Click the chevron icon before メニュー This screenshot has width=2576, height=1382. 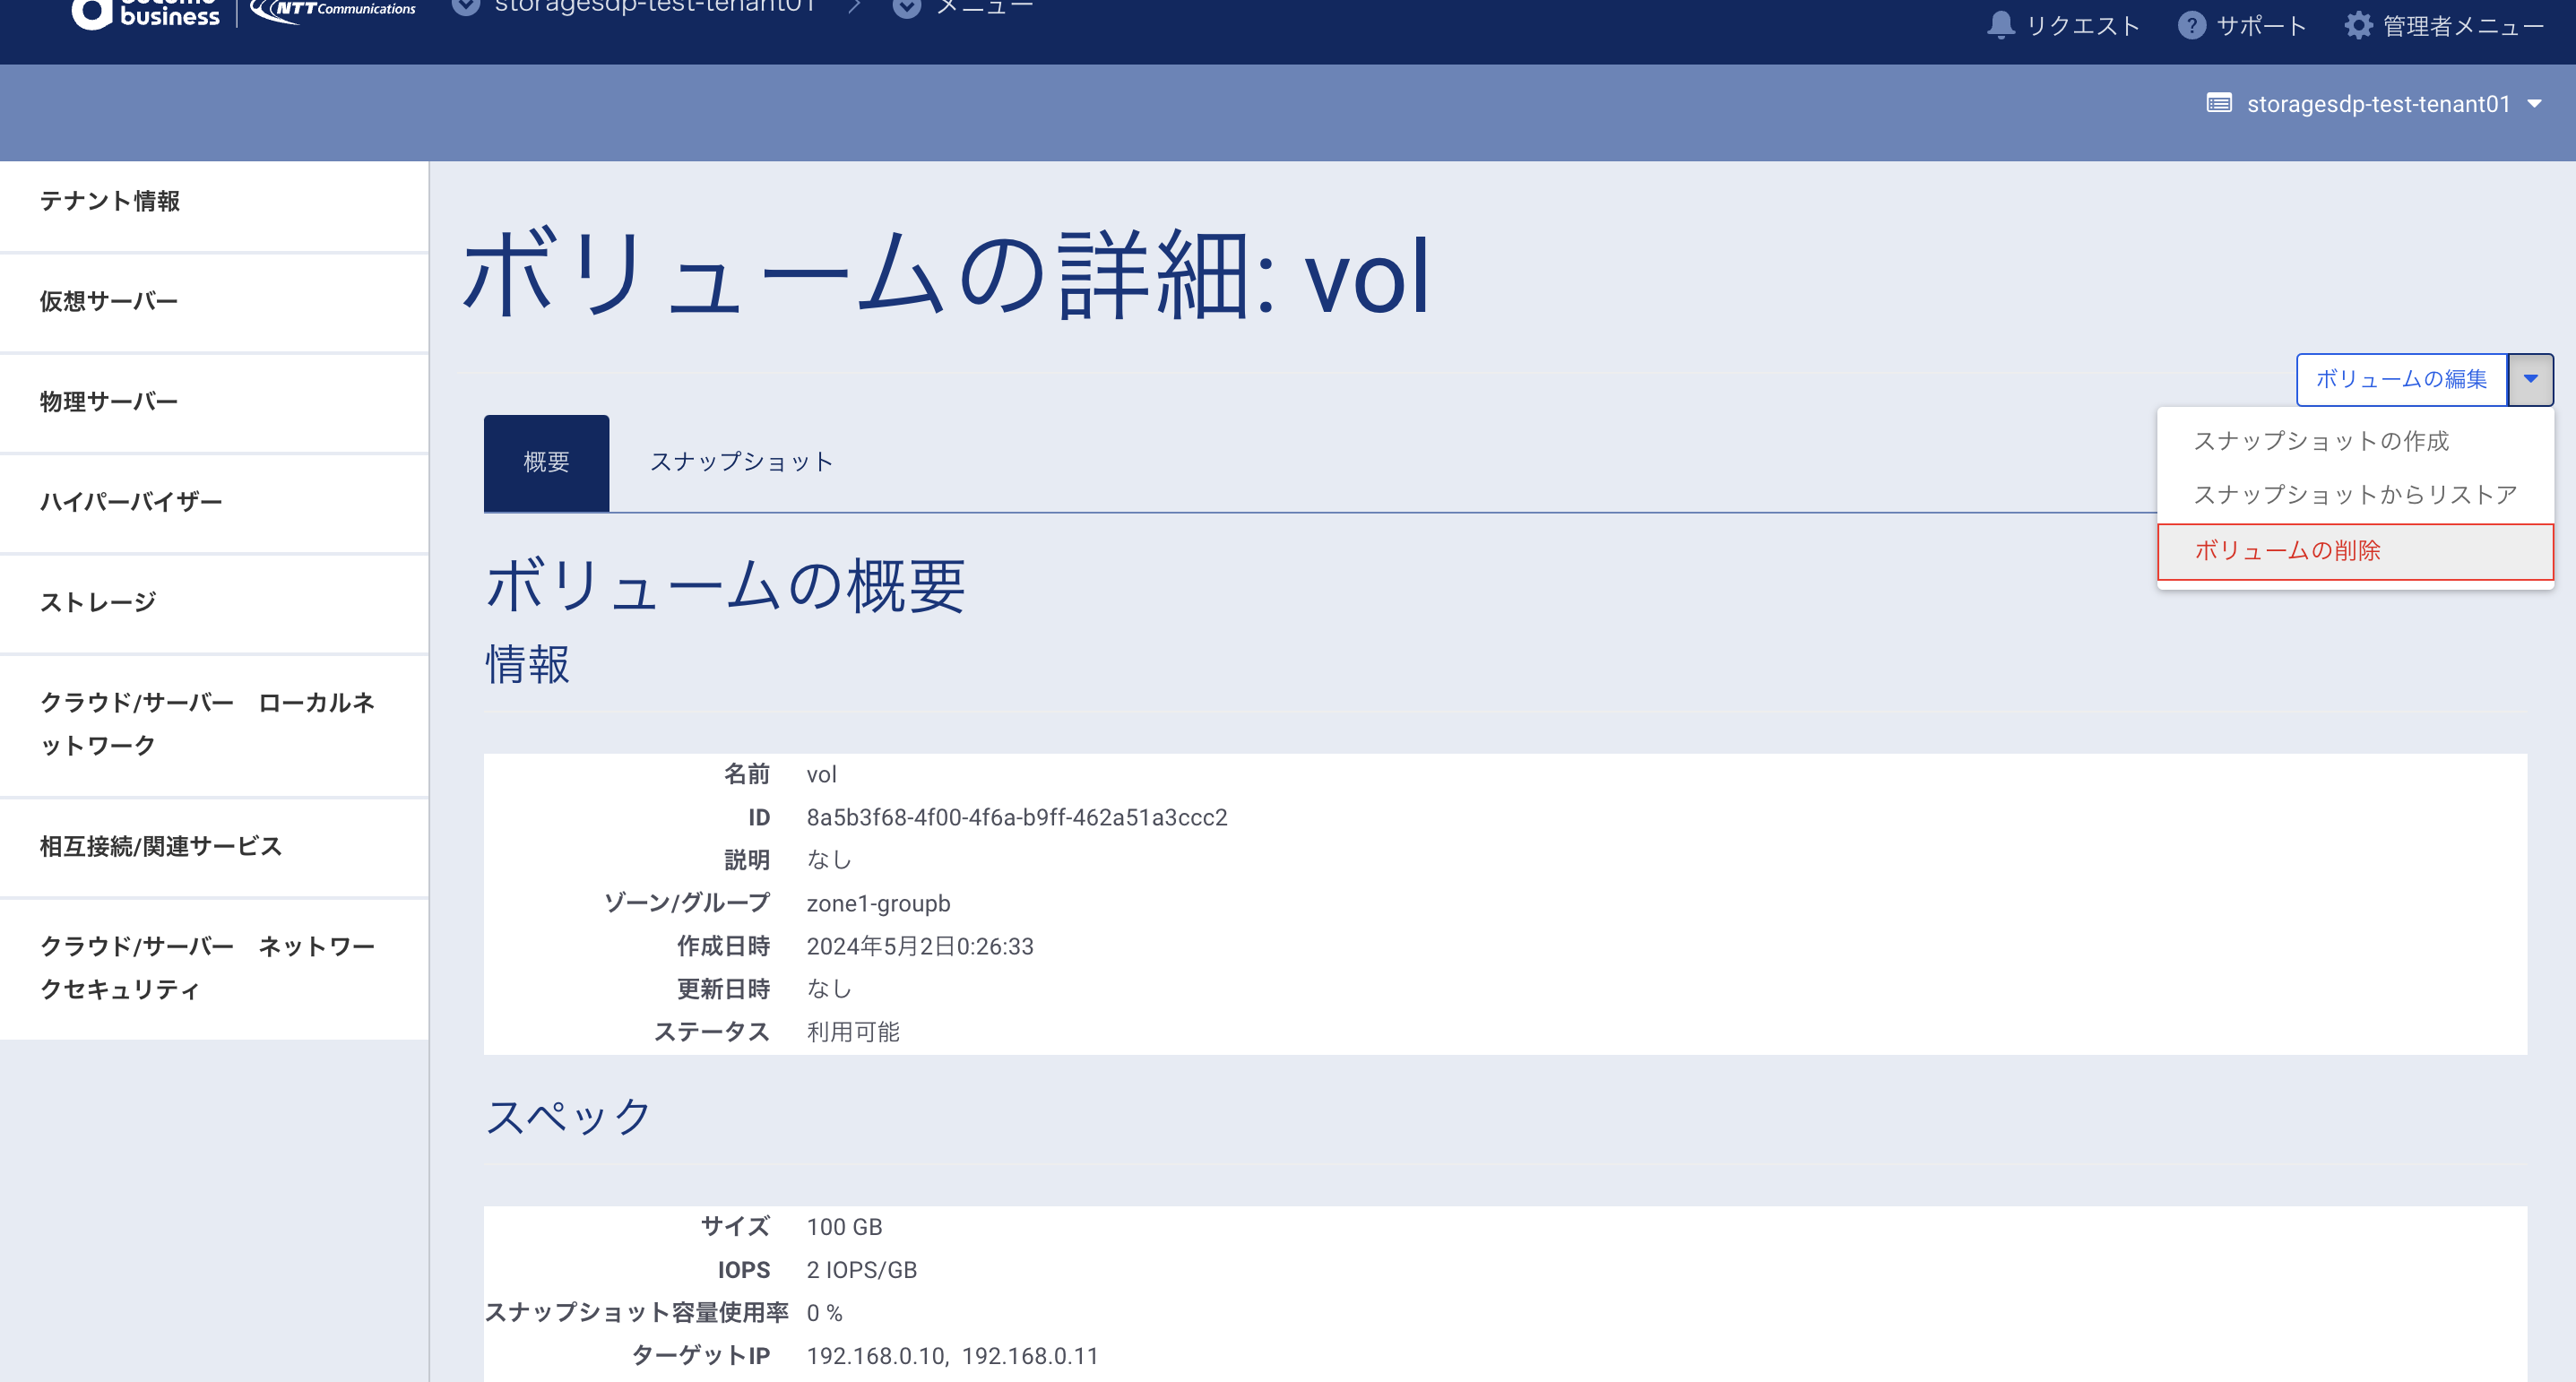point(906,7)
